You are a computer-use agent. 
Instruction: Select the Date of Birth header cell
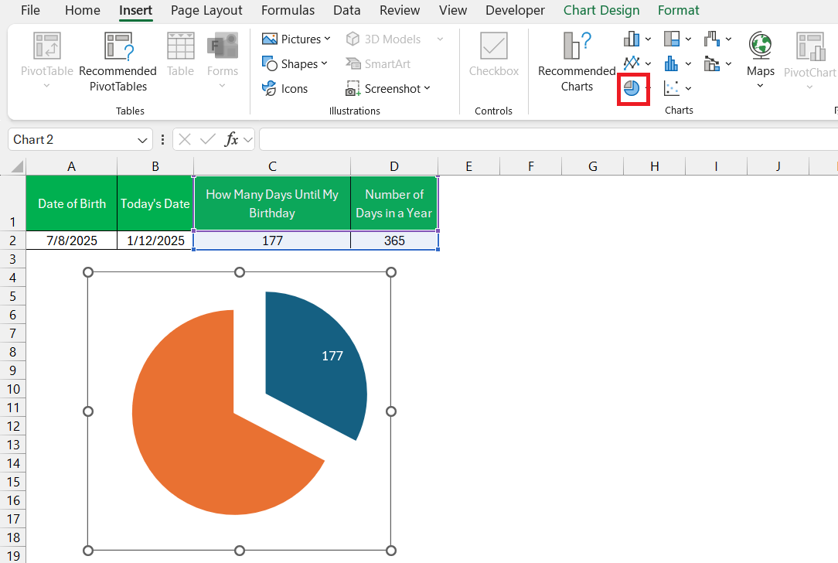click(72, 203)
